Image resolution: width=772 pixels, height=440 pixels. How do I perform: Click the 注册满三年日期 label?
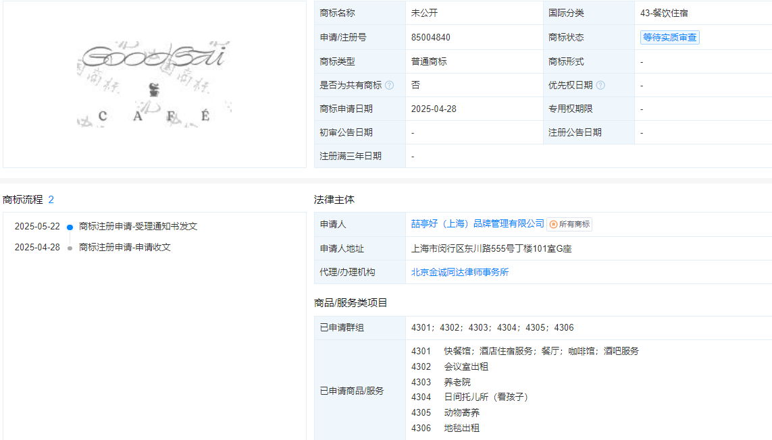coord(351,156)
